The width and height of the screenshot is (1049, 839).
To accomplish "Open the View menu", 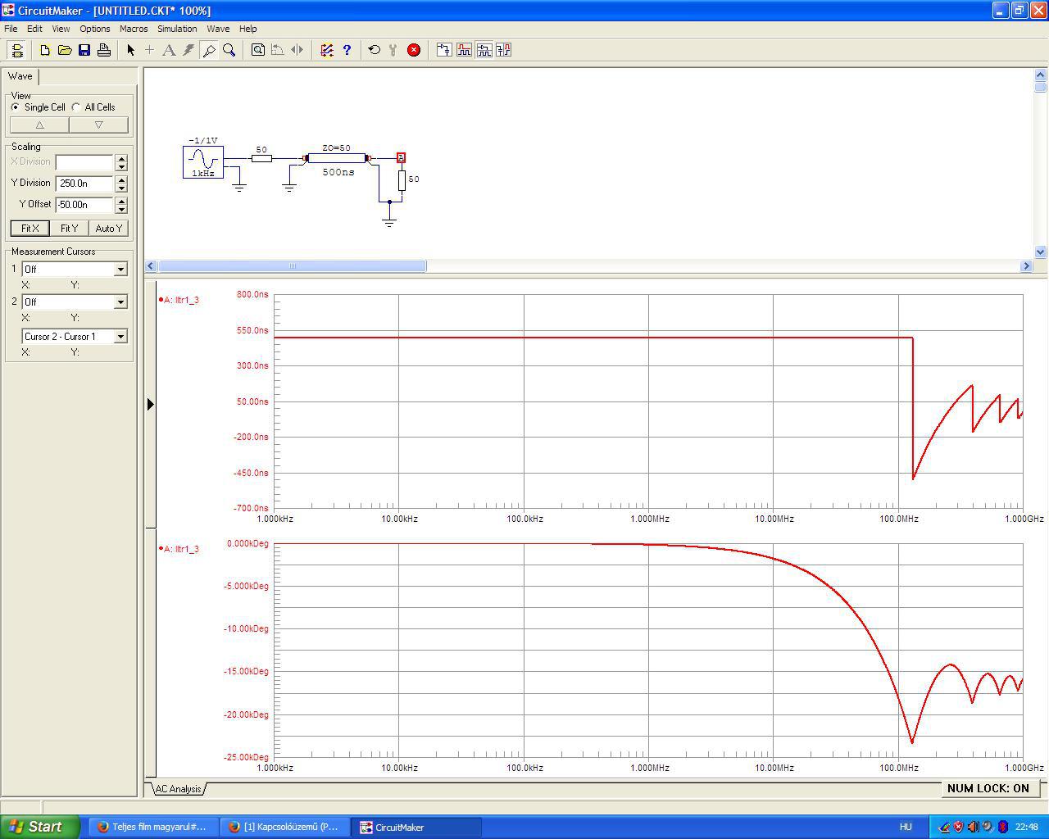I will click(61, 29).
